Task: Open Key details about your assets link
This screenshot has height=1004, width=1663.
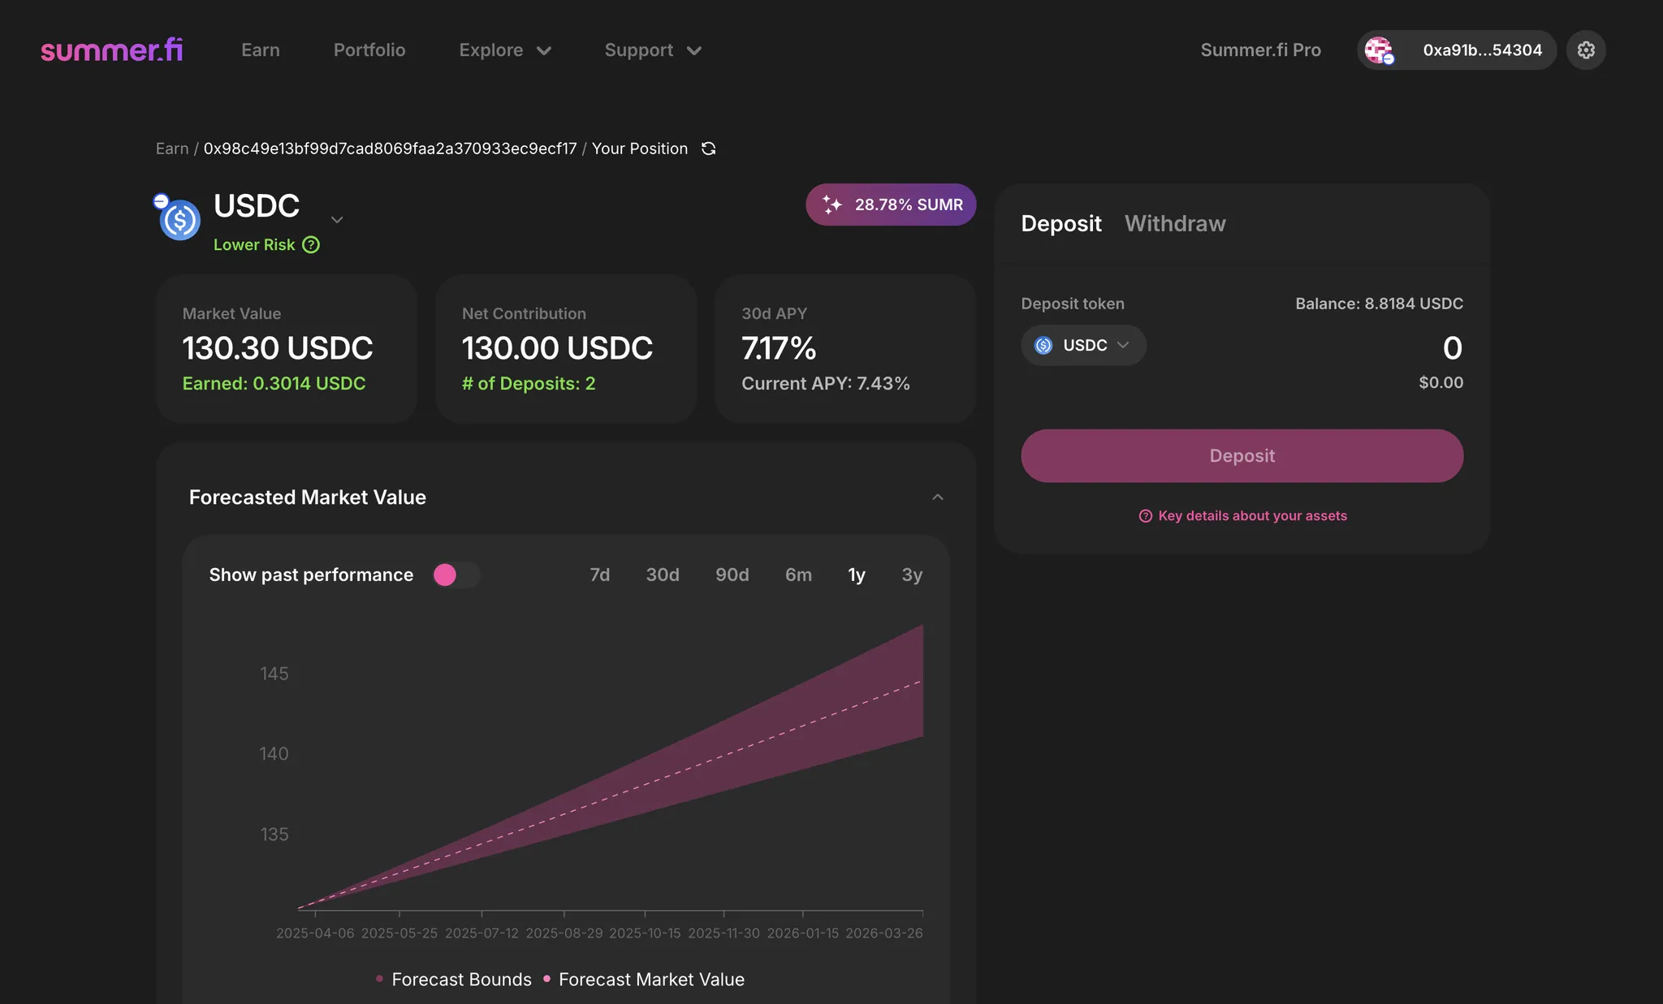Action: click(1251, 516)
